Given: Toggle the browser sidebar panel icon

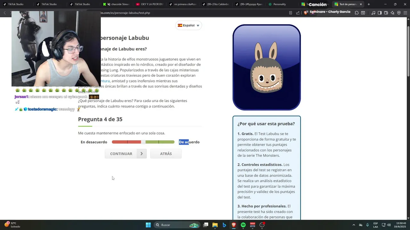Looking at the screenshot, I should 380,13.
